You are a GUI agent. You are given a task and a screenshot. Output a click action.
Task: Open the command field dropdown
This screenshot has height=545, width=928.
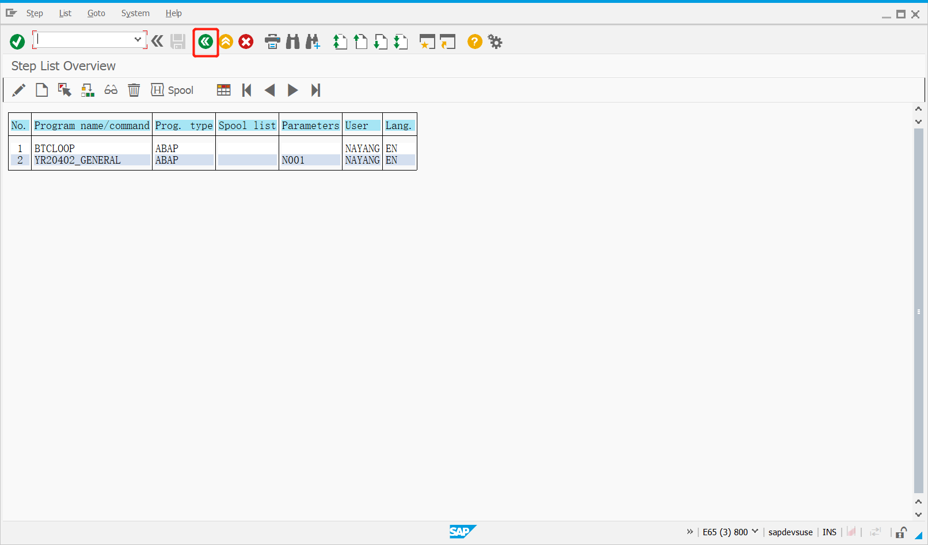pos(138,39)
